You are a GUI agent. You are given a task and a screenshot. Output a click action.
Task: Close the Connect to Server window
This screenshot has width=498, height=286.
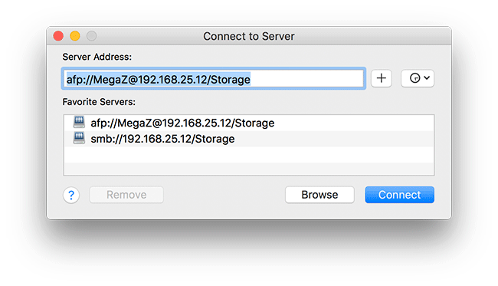pos(58,36)
